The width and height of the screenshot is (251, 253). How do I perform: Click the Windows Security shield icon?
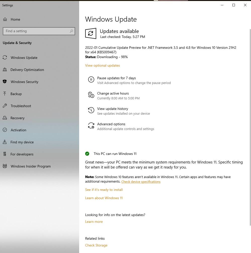pos(5,82)
